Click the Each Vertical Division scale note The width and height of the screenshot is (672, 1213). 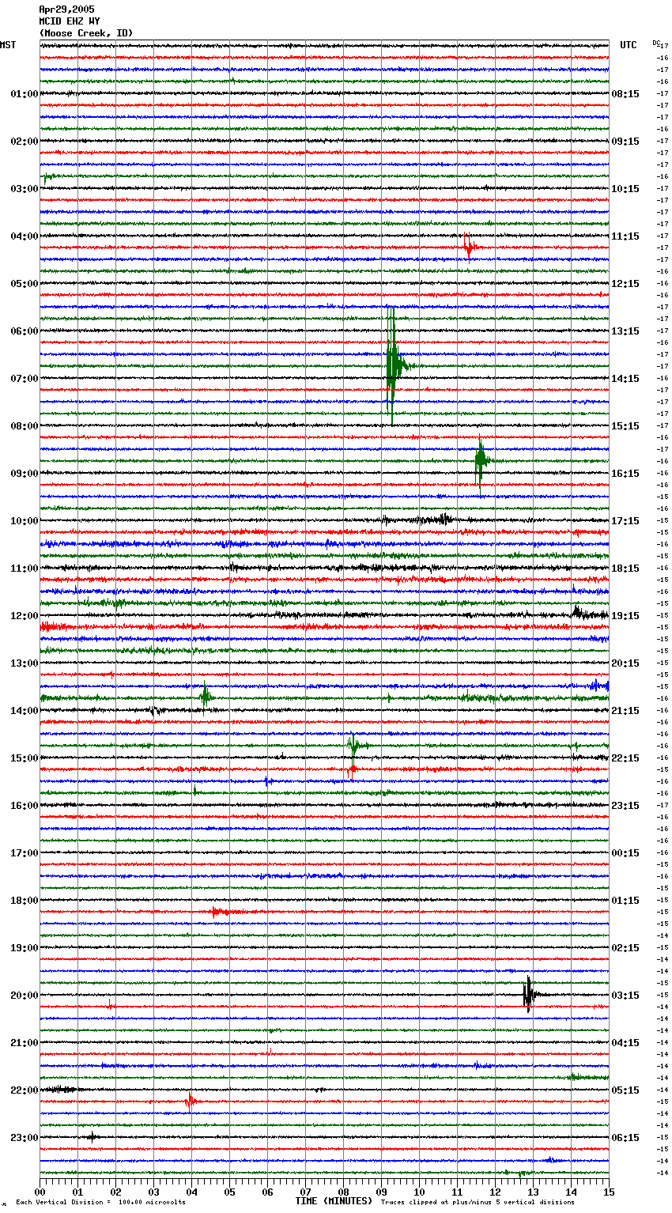[x=100, y=1202]
